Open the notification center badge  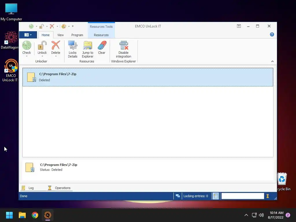(x=288, y=215)
